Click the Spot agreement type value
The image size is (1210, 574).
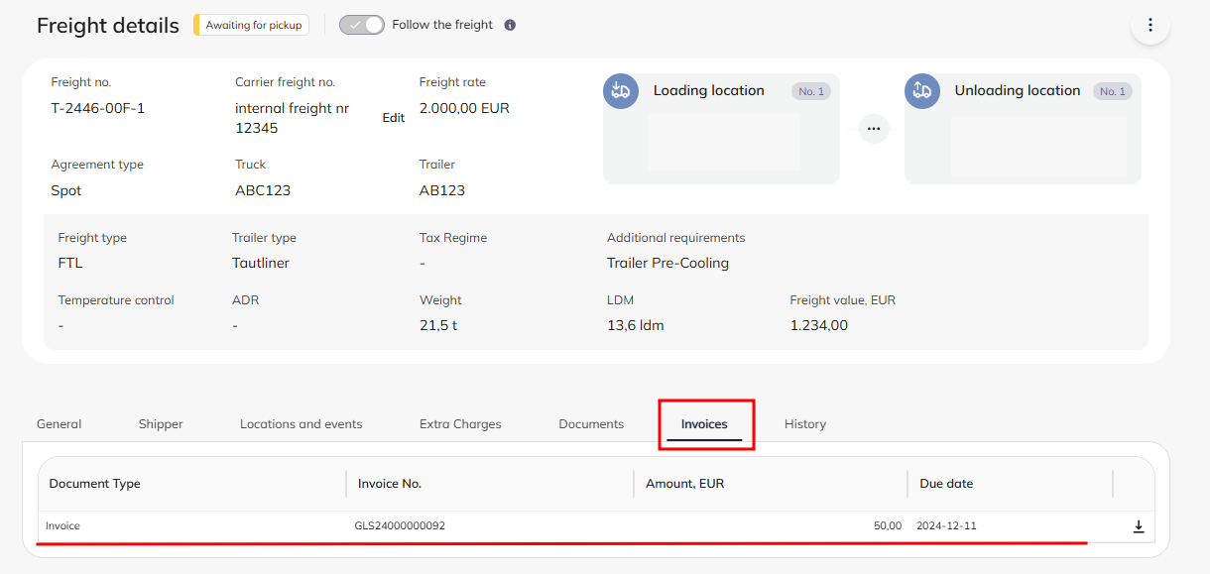[66, 190]
